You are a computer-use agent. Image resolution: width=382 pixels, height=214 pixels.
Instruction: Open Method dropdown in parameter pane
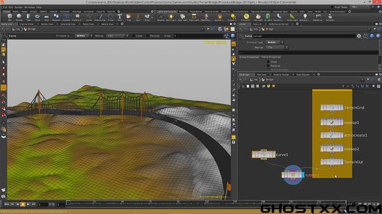point(277,47)
